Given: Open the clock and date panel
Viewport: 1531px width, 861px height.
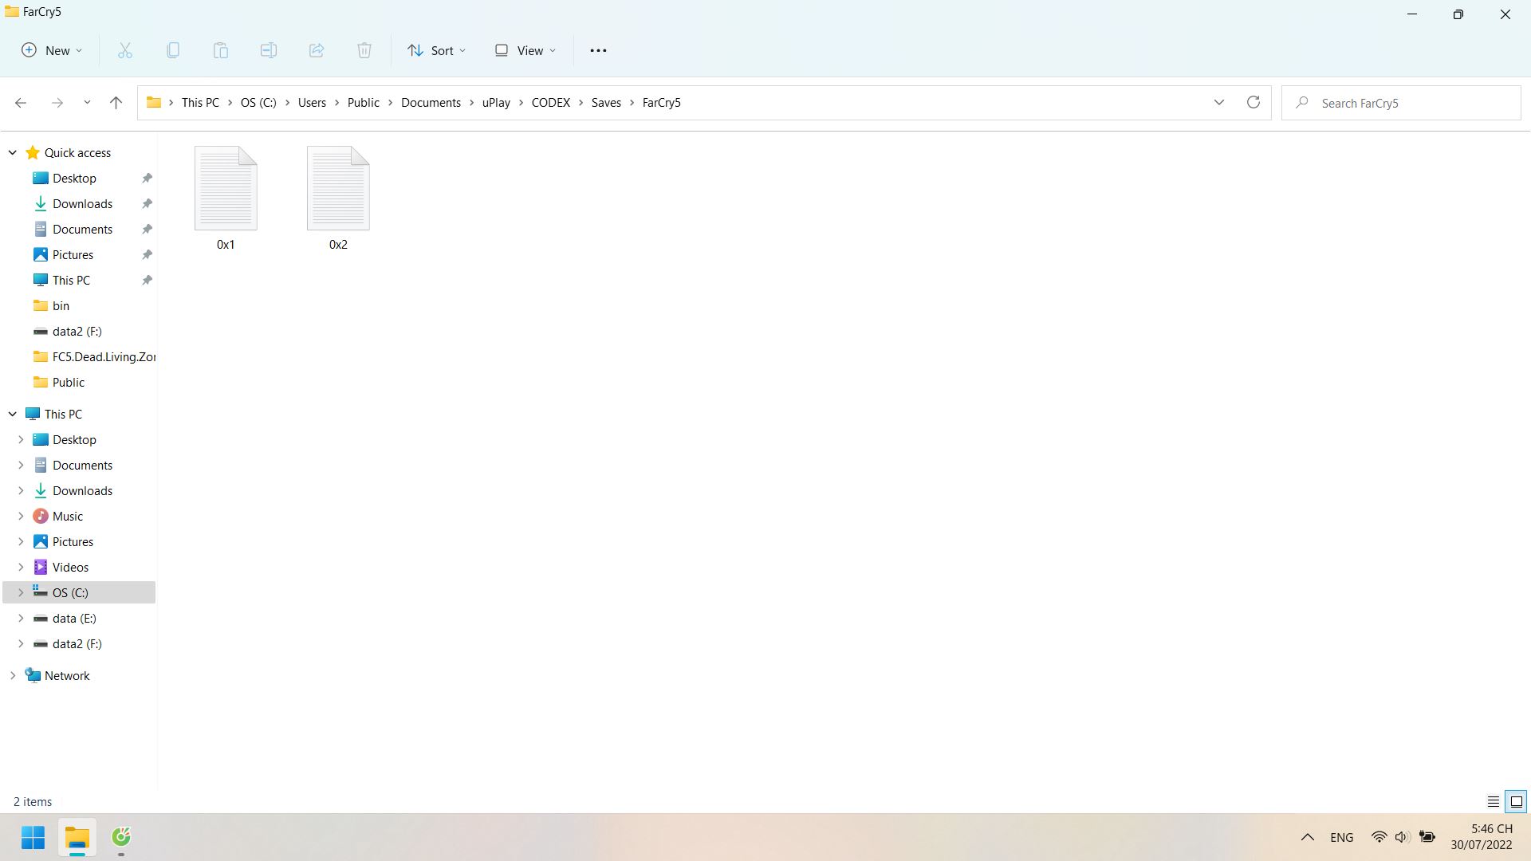Looking at the screenshot, I should pyautogui.click(x=1482, y=837).
